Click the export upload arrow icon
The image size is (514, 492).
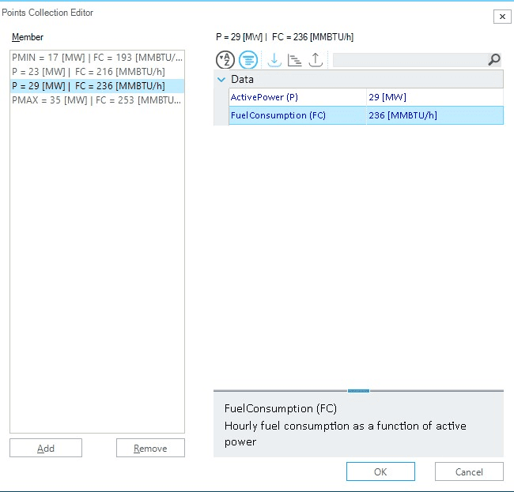click(x=316, y=60)
